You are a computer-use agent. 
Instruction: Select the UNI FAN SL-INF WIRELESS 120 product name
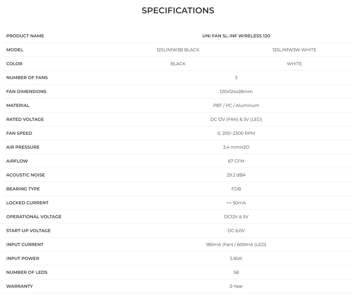click(x=236, y=36)
